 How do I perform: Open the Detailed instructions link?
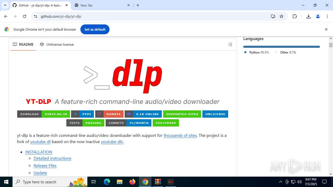click(52, 158)
